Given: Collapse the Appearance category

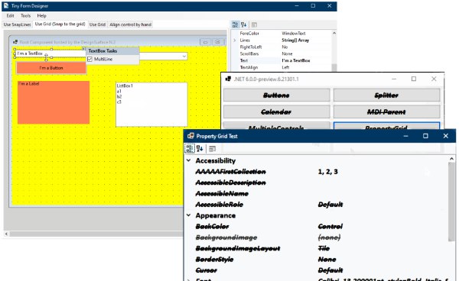Looking at the screenshot, I should pos(189,215).
